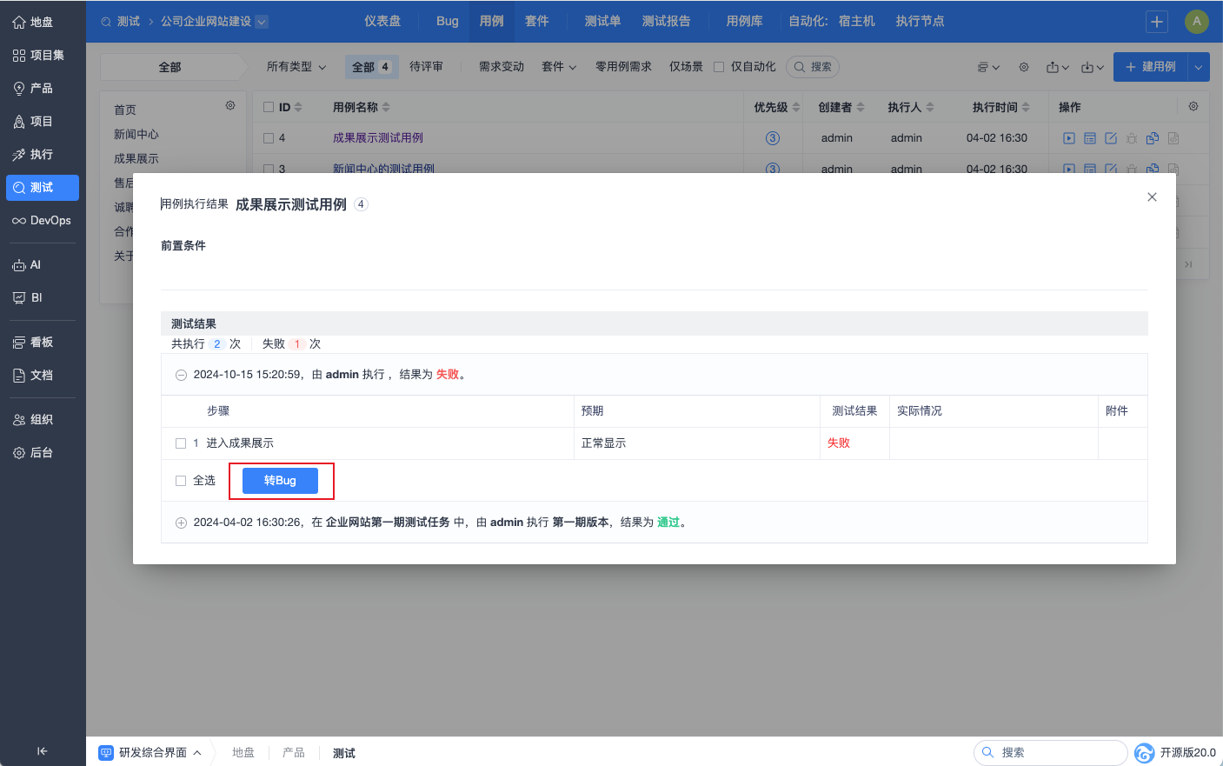This screenshot has width=1223, height=766.
Task: Open the 所有类型 dropdown filter
Action: click(296, 67)
